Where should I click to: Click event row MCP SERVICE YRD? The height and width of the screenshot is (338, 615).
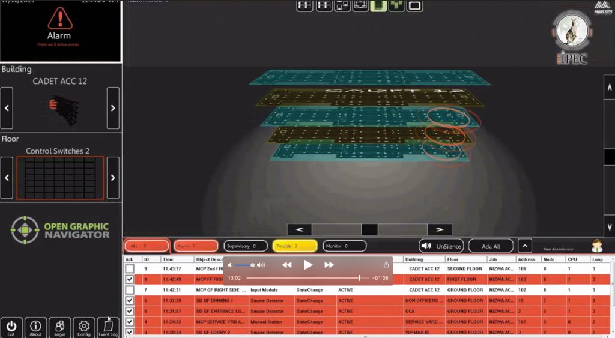[x=367, y=322]
